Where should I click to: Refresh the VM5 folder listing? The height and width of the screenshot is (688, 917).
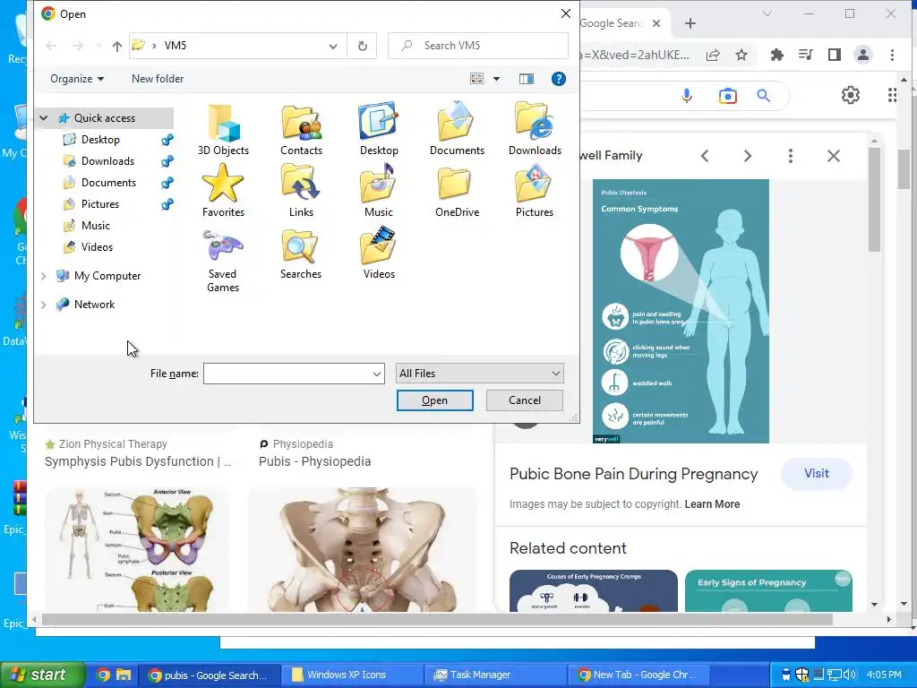point(363,46)
